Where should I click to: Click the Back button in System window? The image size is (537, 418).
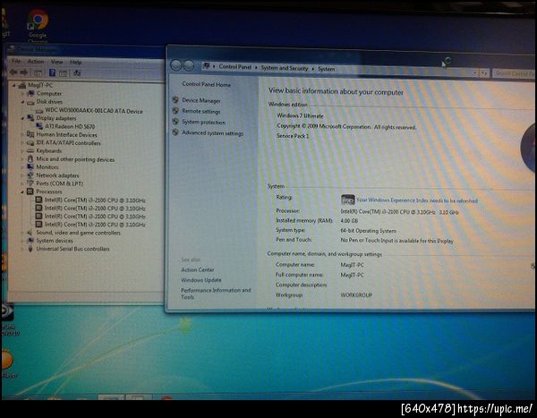[x=175, y=65]
